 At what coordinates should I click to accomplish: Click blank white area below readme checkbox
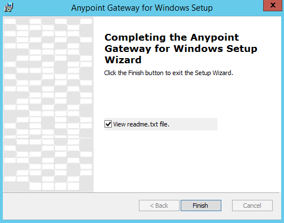[187, 161]
